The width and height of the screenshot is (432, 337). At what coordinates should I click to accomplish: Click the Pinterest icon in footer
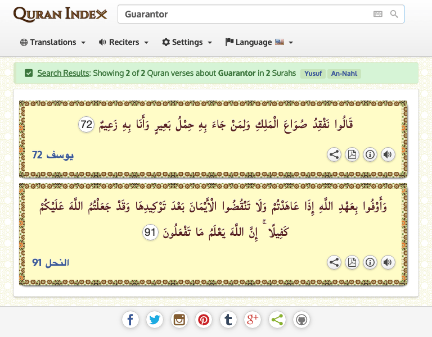[204, 320]
